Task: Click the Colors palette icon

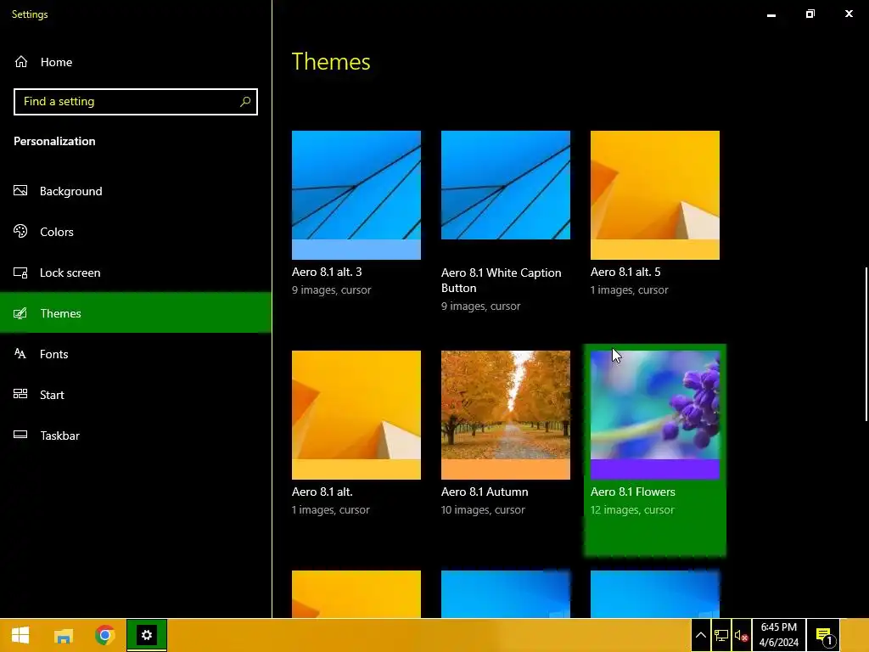Action: tap(20, 231)
